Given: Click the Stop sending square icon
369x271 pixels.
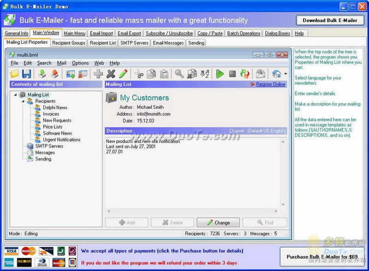Looking at the screenshot, I should pyautogui.click(x=232, y=74).
